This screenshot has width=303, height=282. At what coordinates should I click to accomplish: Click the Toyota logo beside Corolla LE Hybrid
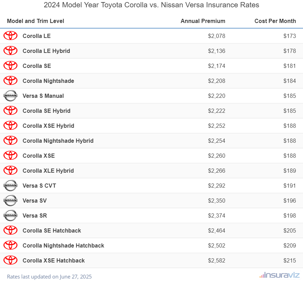pos(10,50)
